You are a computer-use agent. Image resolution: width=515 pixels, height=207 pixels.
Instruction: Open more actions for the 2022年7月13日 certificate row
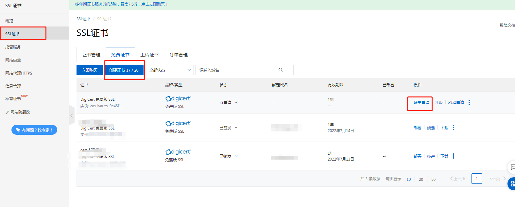click(454, 156)
